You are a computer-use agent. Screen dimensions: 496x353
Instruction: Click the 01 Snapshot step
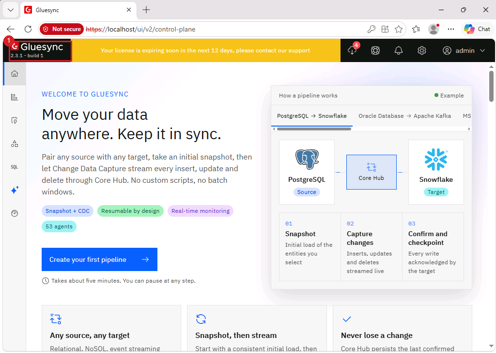pos(310,247)
